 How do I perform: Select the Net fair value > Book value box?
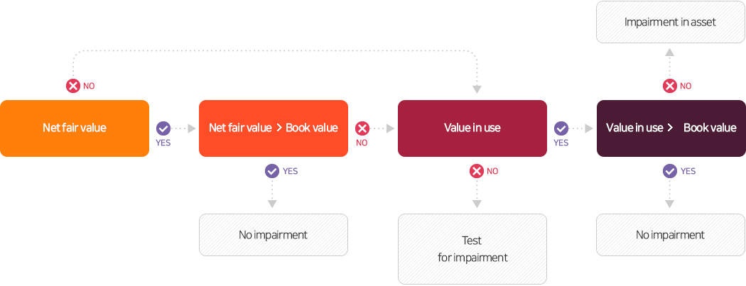pos(274,128)
